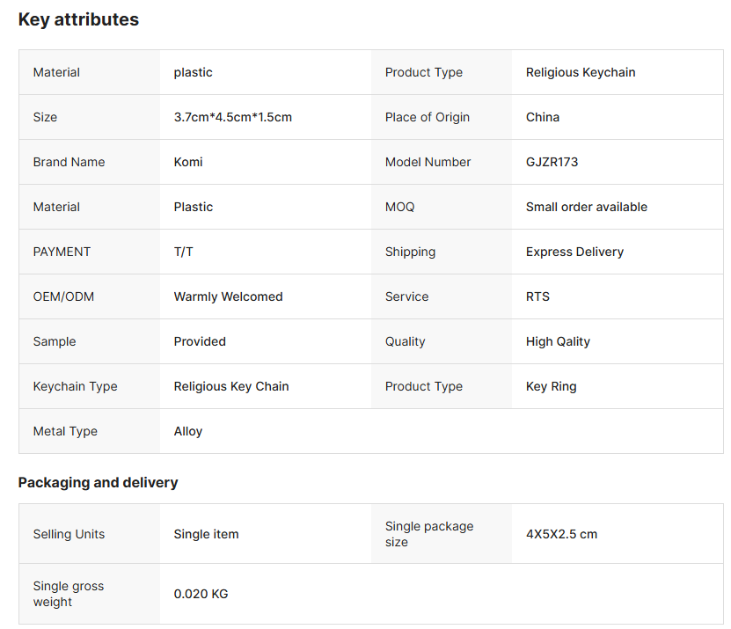This screenshot has width=731, height=629.
Task: Click the 'China' place of origin value
Action: (x=542, y=117)
